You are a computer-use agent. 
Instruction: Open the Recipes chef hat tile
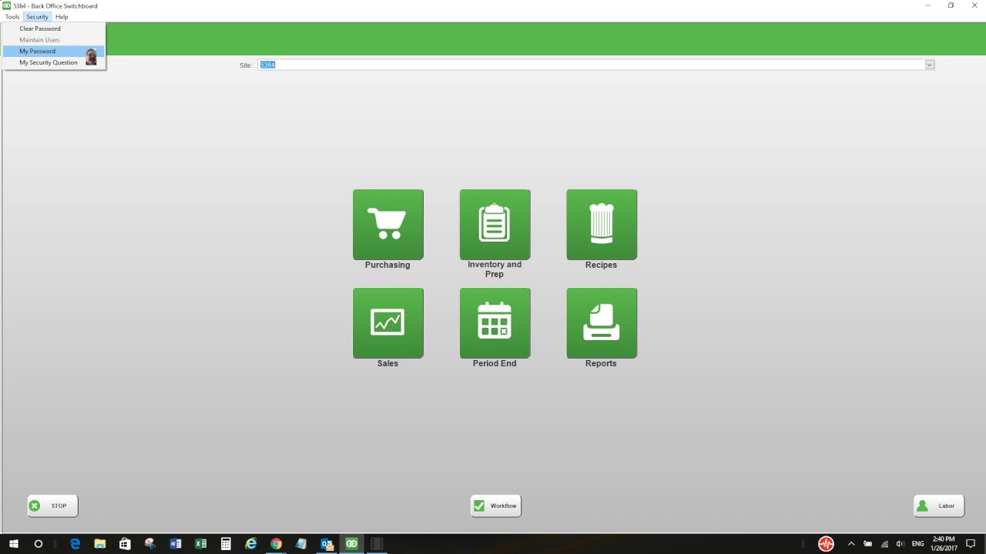(x=602, y=224)
